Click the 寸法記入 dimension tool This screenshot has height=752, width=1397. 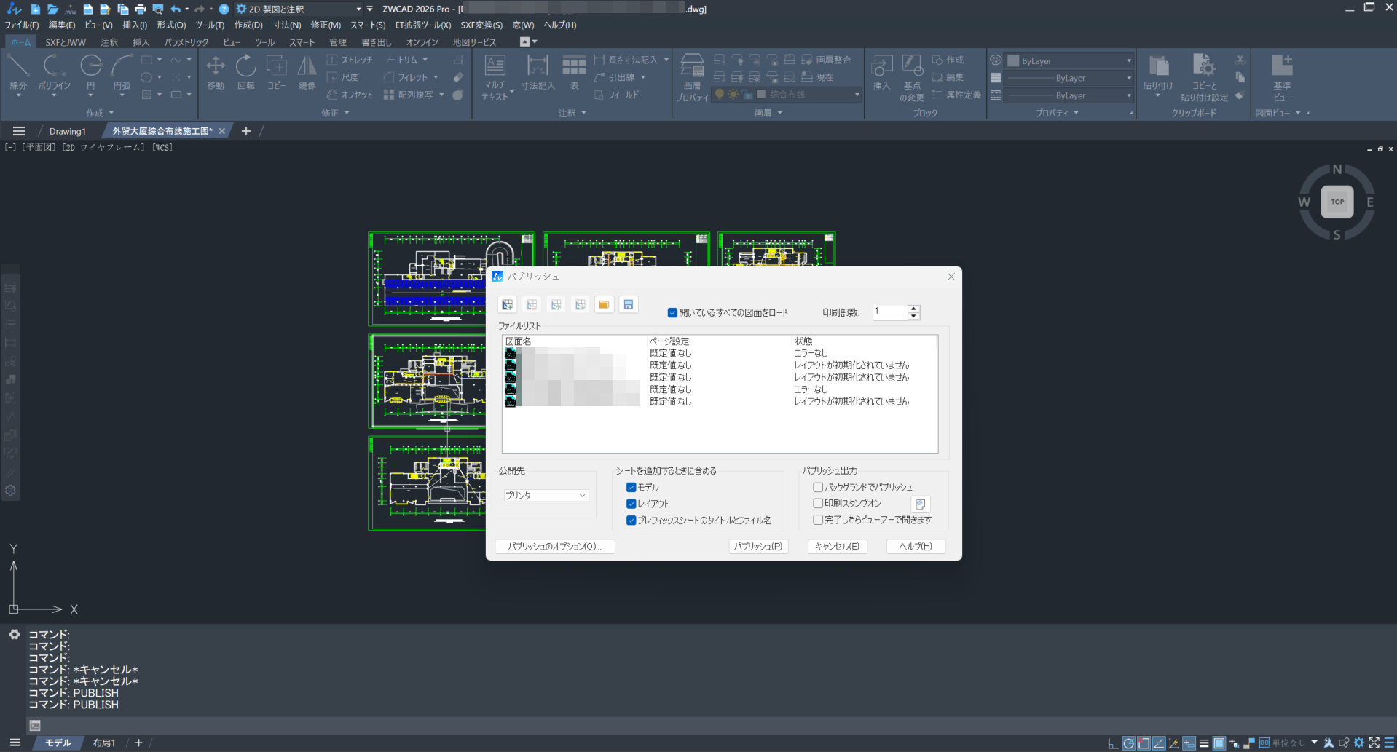538,73
